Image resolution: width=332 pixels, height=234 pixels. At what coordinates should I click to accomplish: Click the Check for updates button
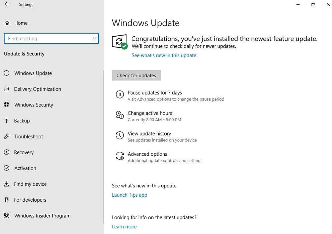pos(136,75)
